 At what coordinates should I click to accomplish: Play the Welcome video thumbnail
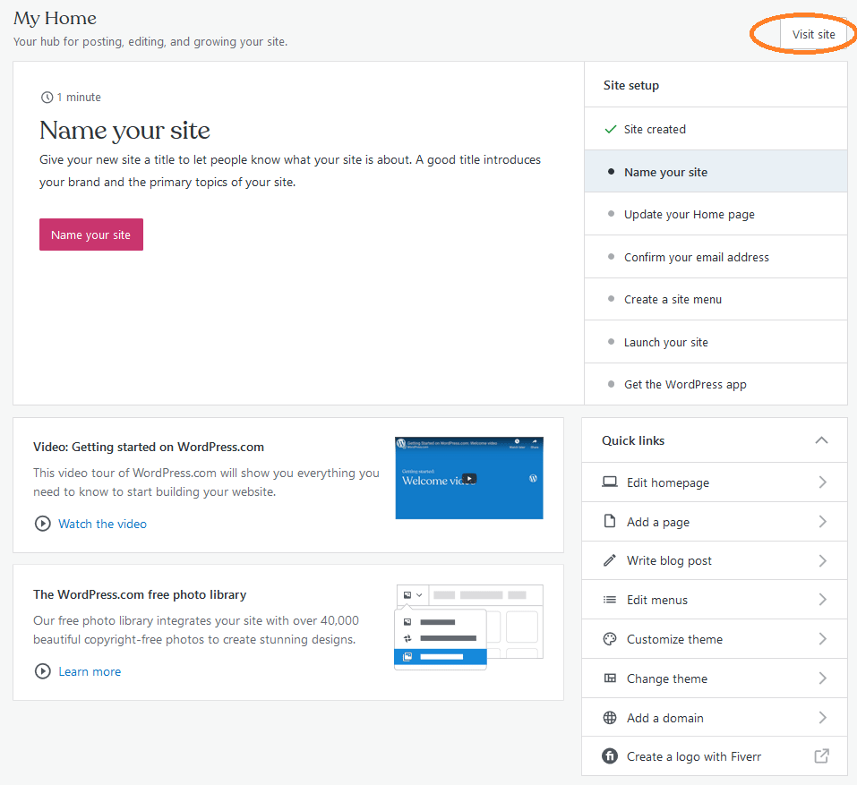468,478
